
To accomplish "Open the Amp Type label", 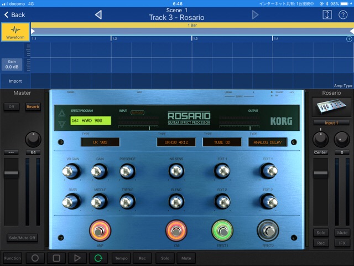I will (x=343, y=86).
